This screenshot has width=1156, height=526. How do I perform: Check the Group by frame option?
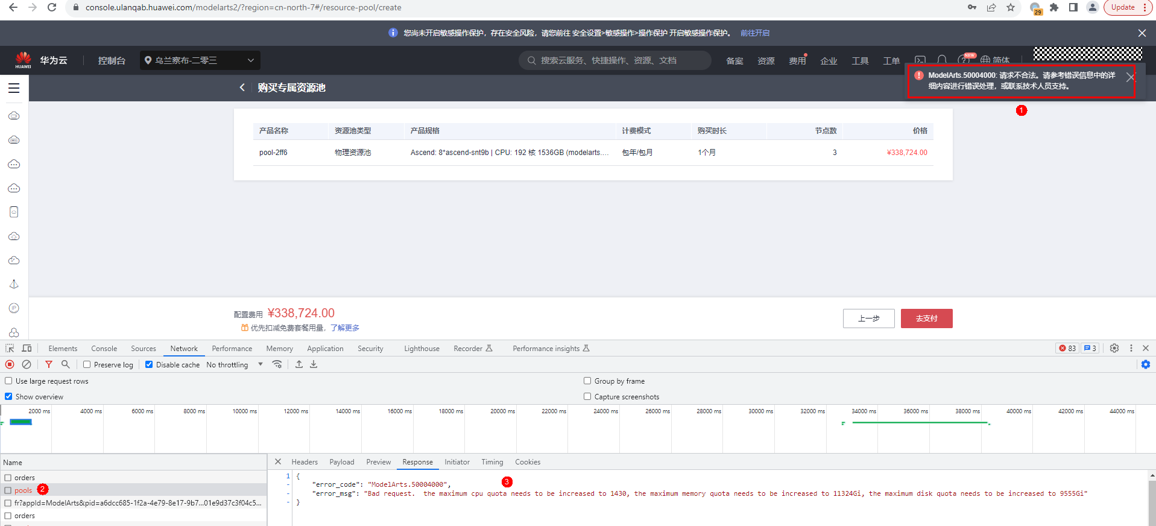587,381
